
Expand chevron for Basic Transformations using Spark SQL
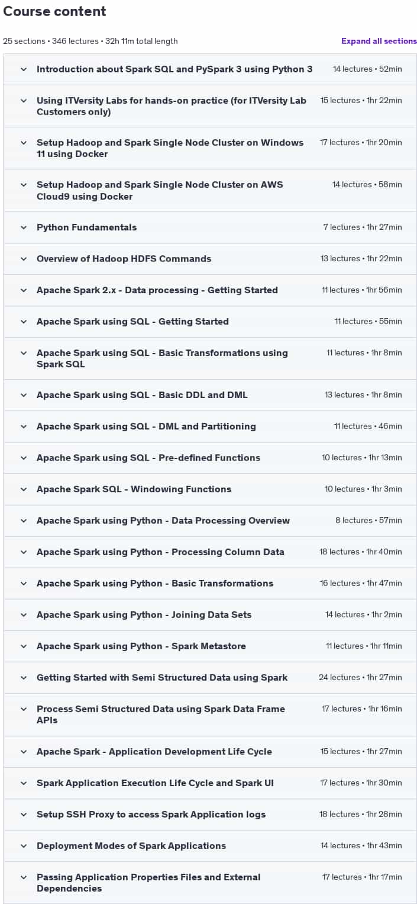24,353
